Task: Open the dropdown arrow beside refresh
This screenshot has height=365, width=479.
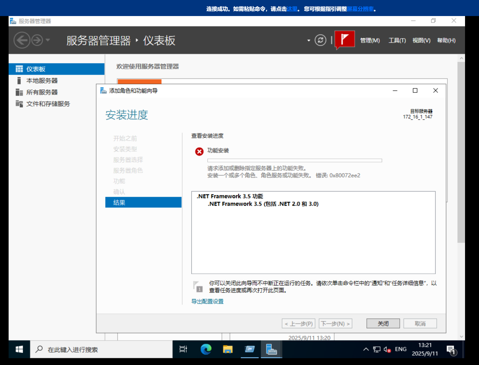Action: pyautogui.click(x=309, y=40)
